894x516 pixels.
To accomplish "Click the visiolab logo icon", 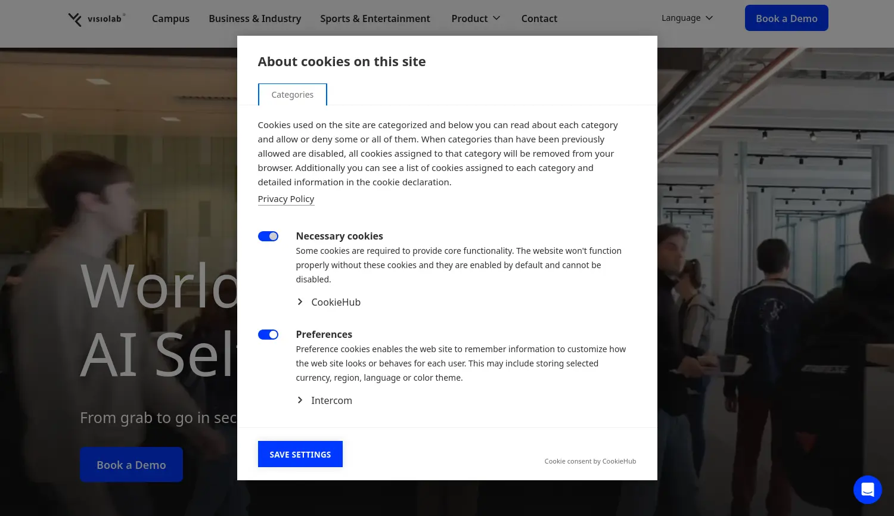I will [75, 19].
